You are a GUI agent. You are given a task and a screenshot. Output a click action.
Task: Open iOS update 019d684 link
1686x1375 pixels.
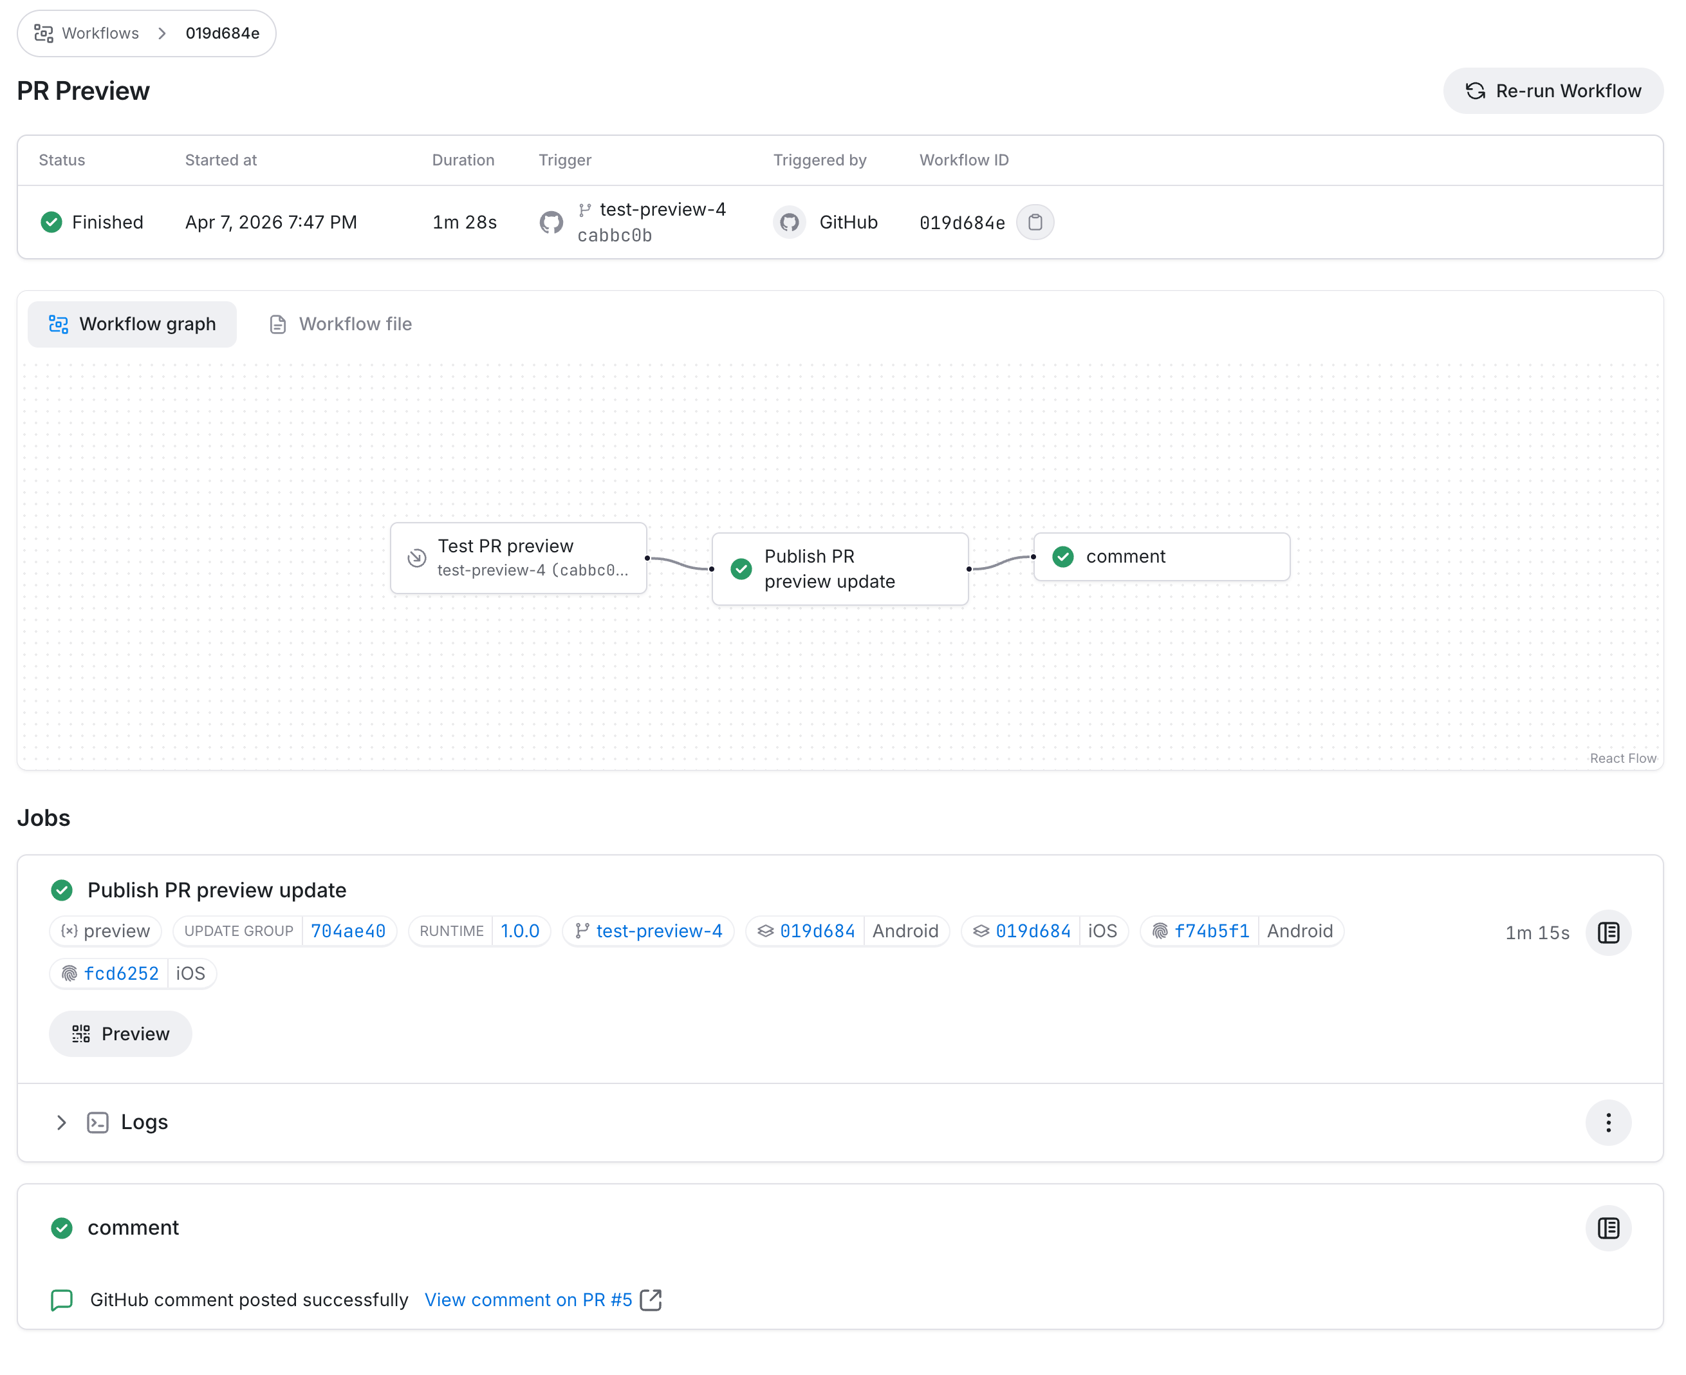tap(1033, 931)
